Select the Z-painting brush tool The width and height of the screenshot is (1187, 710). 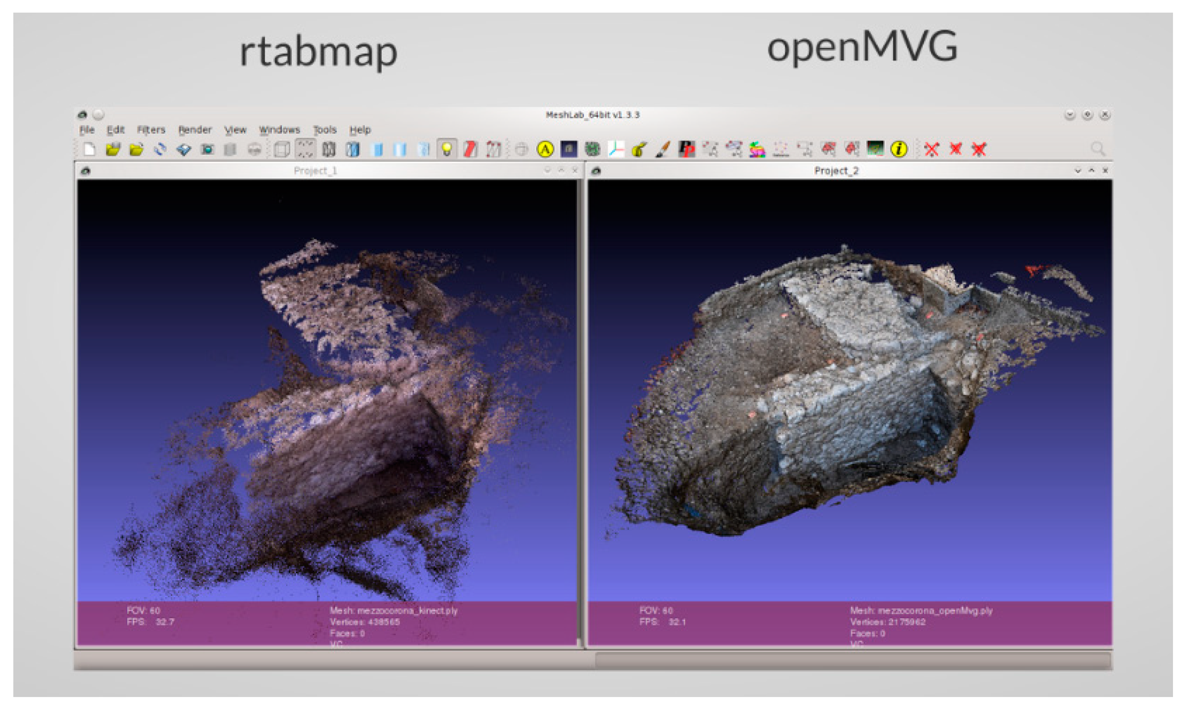[663, 149]
